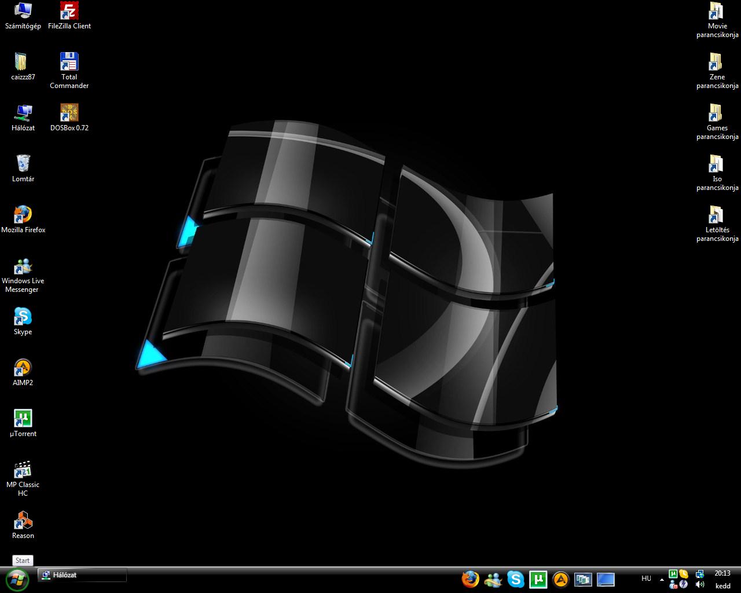Click the µTorrent desktop icon
This screenshot has width=741, height=593.
23,423
